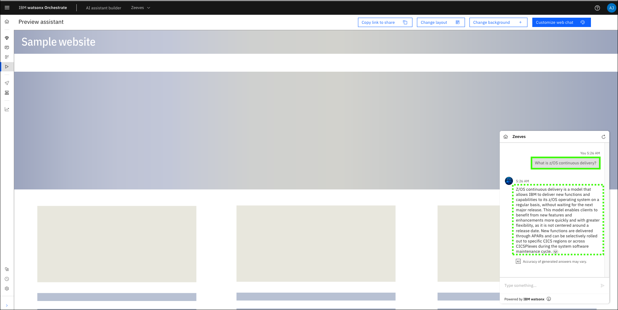Expand the chat response source chevron
Image resolution: width=618 pixels, height=310 pixels.
pyautogui.click(x=555, y=252)
